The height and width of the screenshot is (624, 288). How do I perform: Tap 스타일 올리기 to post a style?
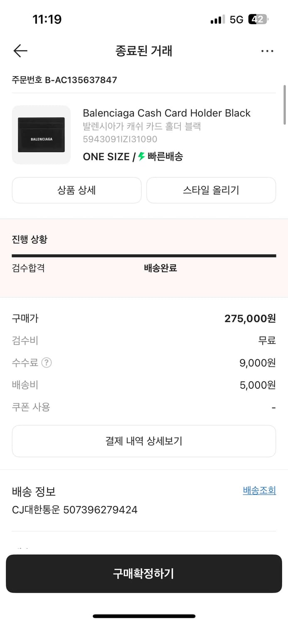pos(211,190)
